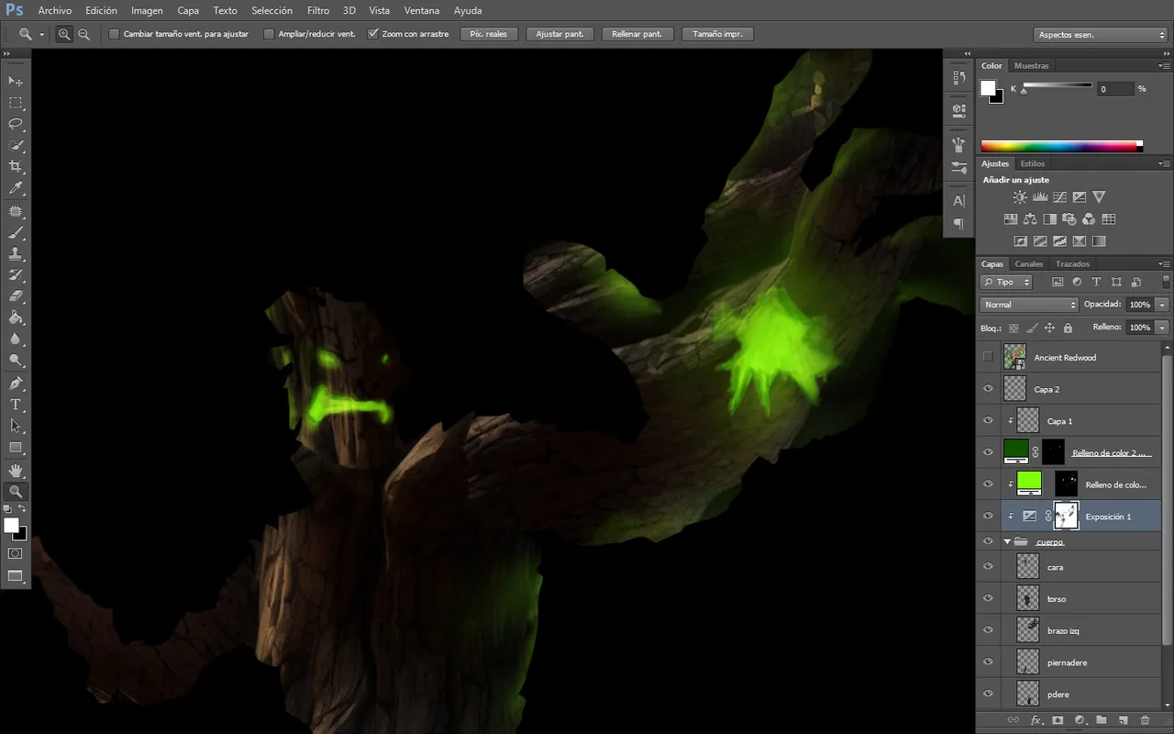Image resolution: width=1174 pixels, height=734 pixels.
Task: Click the K grayscale slider in Color panel
Action: 1058,86
